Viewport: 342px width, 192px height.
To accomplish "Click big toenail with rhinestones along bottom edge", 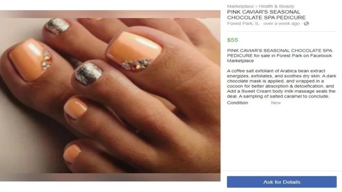I will [134, 51].
